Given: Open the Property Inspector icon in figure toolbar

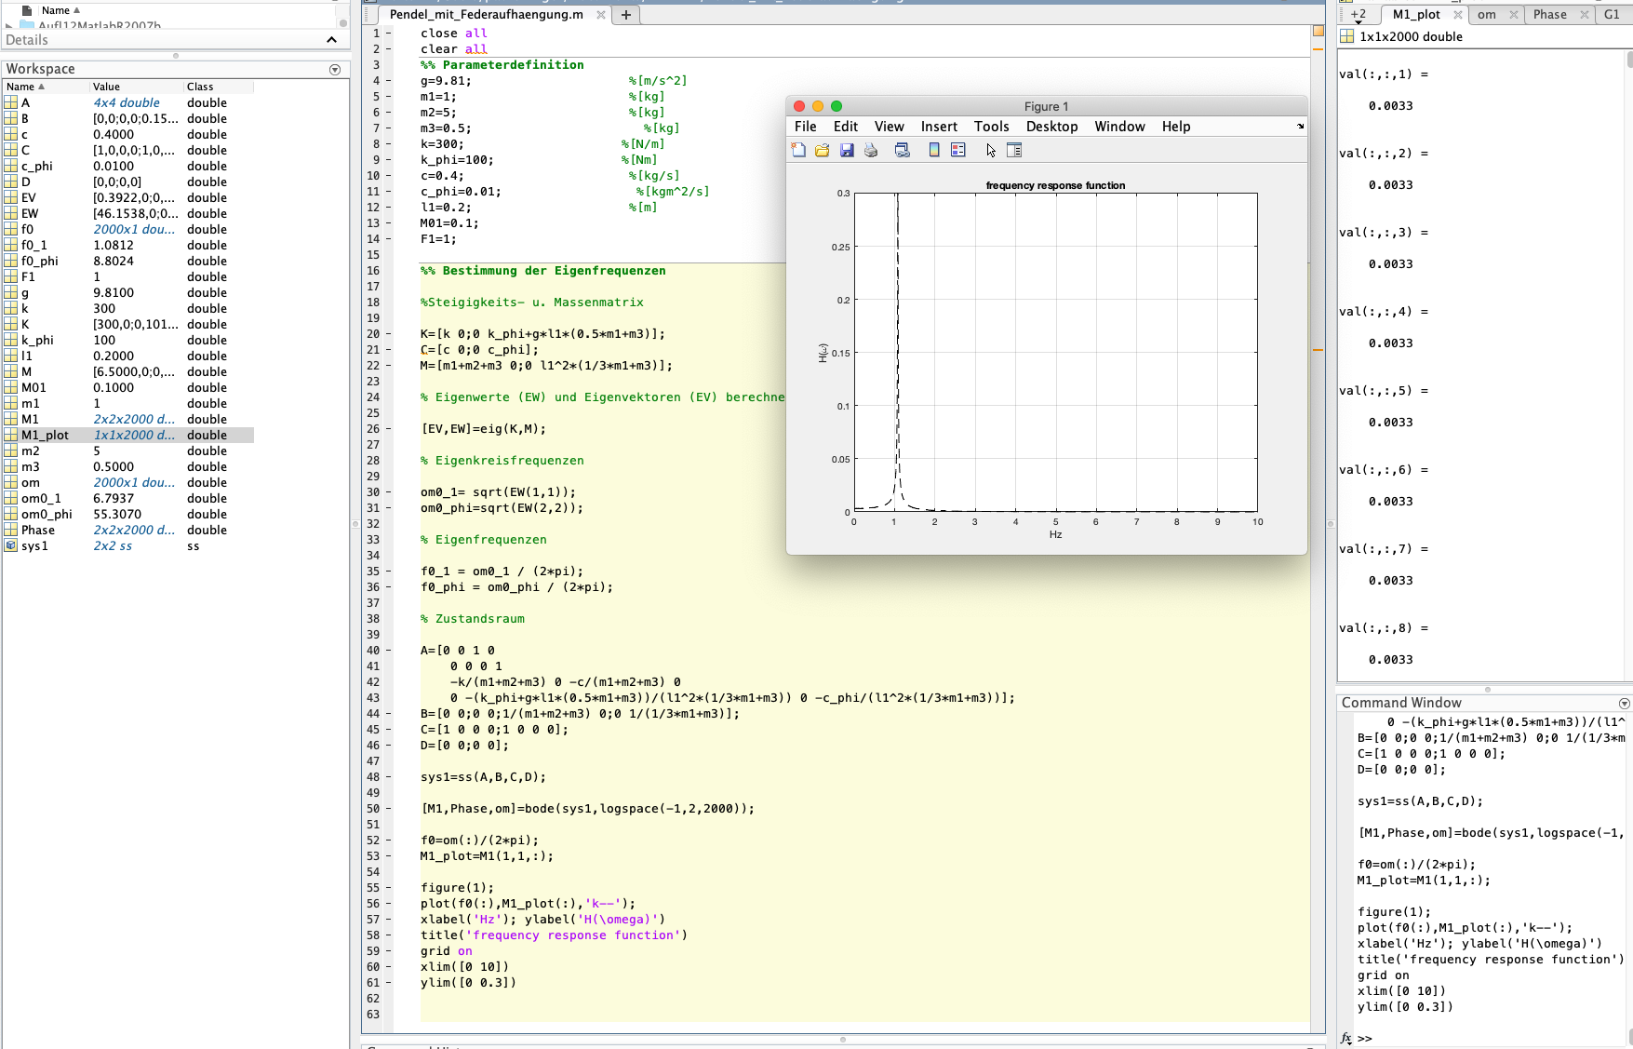Looking at the screenshot, I should point(1014,150).
